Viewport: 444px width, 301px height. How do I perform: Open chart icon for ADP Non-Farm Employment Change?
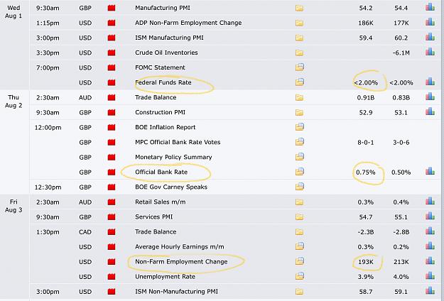(430, 22)
